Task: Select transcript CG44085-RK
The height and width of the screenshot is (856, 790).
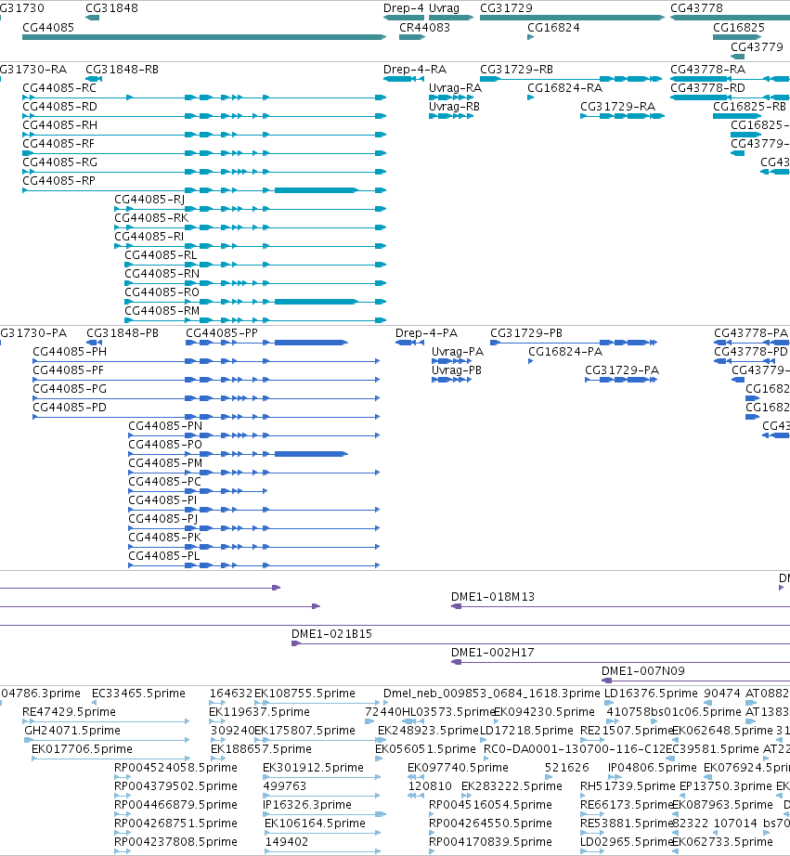Action: pyautogui.click(x=151, y=218)
